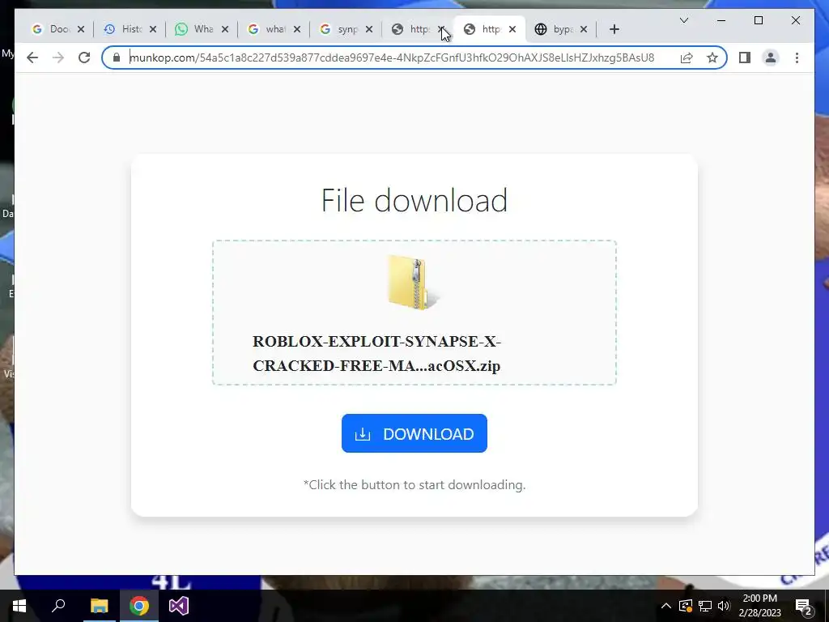Open Visual Studio from taskbar
Screen dimensions: 829x622
pyautogui.click(x=179, y=606)
